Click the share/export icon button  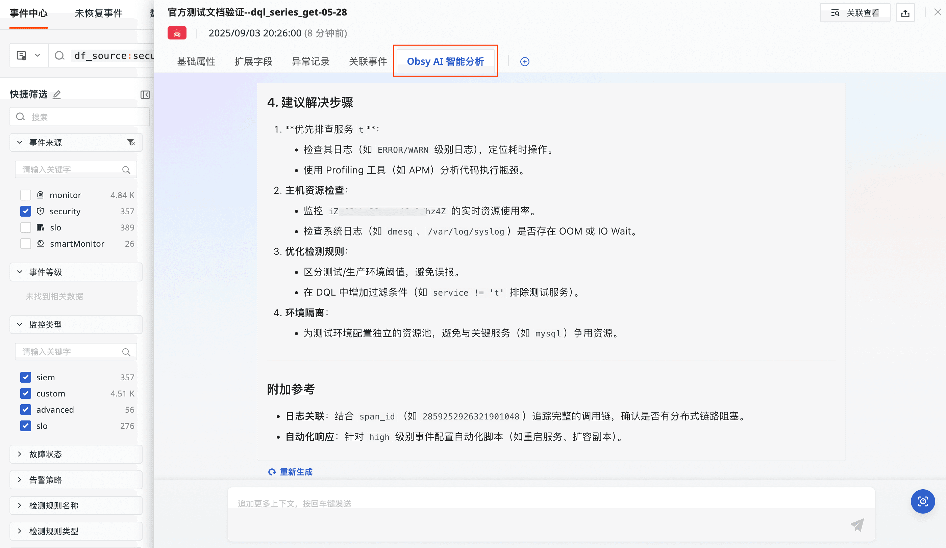pyautogui.click(x=905, y=13)
